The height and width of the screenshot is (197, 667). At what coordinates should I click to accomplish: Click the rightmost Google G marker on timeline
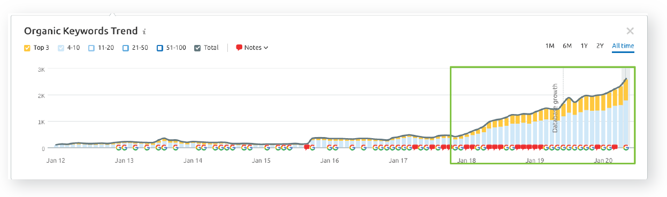pyautogui.click(x=626, y=147)
